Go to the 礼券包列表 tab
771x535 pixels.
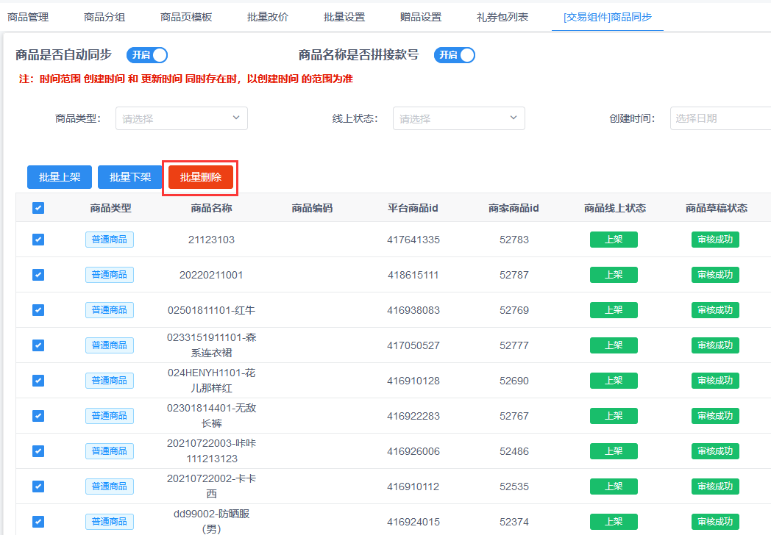[x=502, y=17]
